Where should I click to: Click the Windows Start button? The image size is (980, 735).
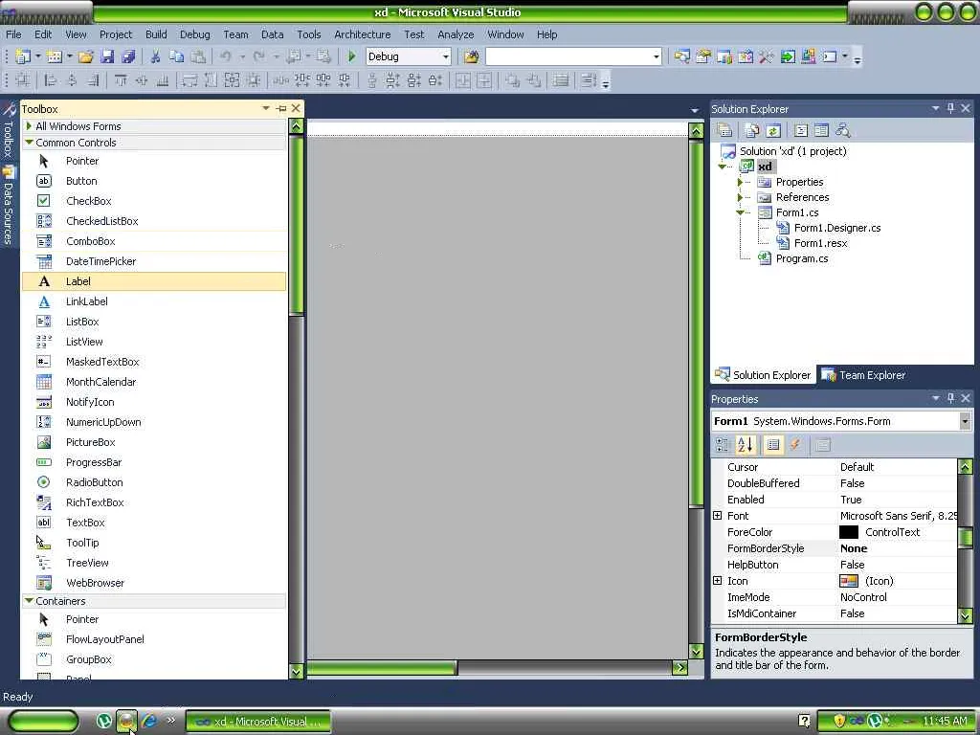click(x=42, y=722)
